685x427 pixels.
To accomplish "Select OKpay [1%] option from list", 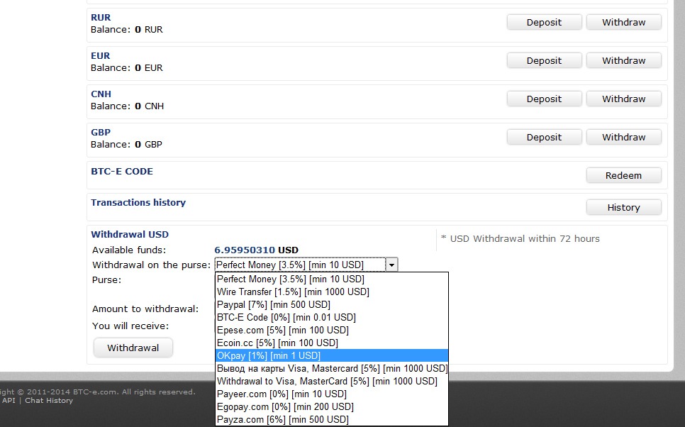I will point(332,355).
